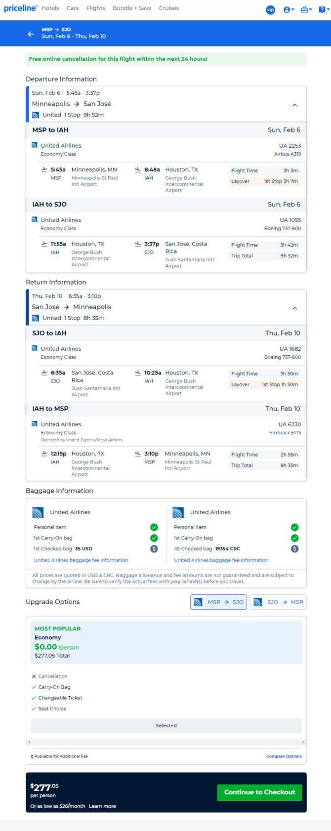Click takeoff icon next to 12:15p
Viewport: 331px width, 831px height.
click(x=44, y=454)
